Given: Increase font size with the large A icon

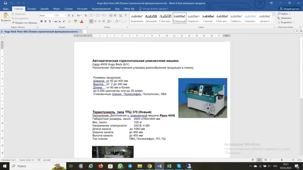Looking at the screenshot, I should pos(69,15).
